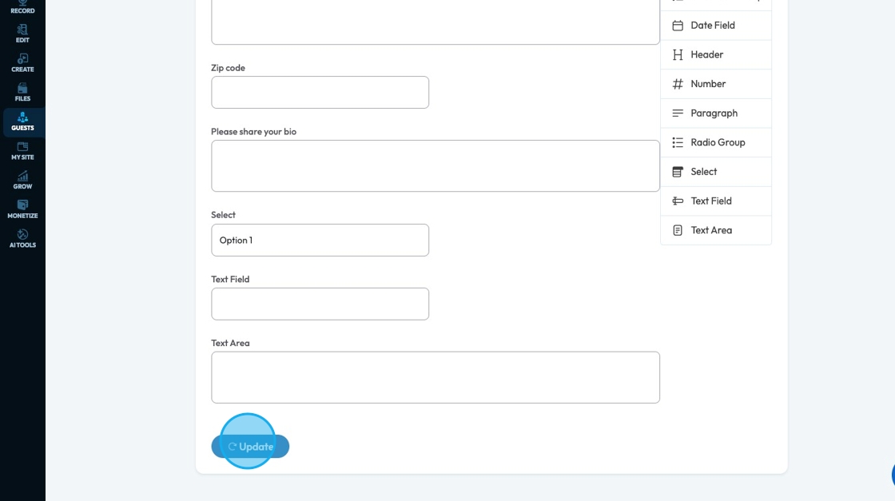Click the Paragraph lines icon

[x=678, y=113]
